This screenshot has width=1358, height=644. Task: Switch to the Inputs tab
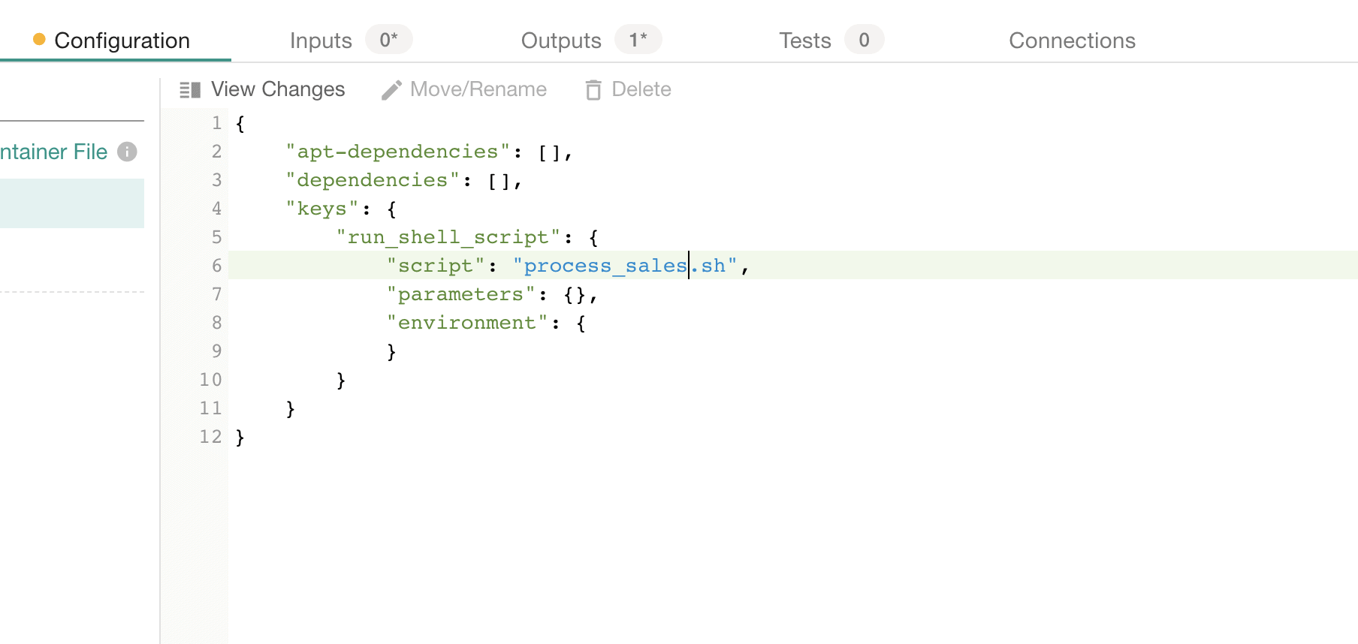tap(321, 41)
